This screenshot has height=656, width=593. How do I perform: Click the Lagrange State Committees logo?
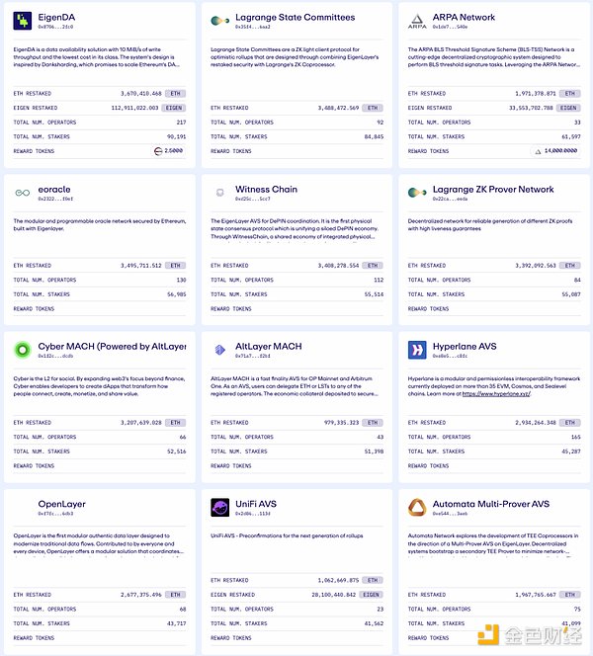[218, 20]
